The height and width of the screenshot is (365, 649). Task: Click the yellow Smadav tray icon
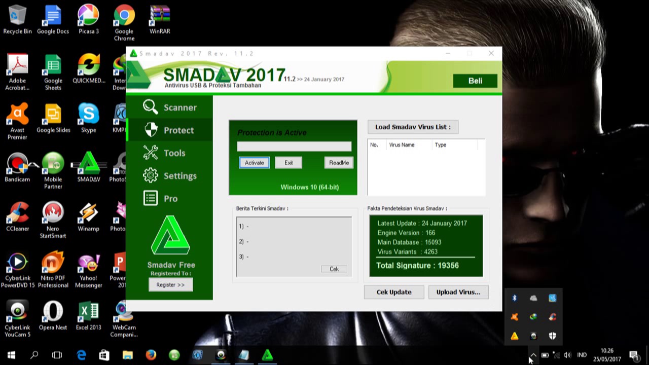514,336
